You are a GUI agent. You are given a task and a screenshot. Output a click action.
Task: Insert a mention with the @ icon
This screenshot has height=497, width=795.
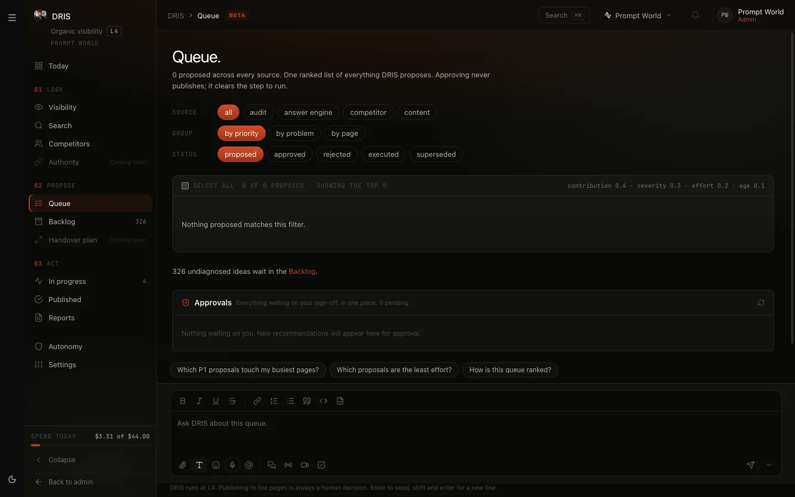point(249,465)
